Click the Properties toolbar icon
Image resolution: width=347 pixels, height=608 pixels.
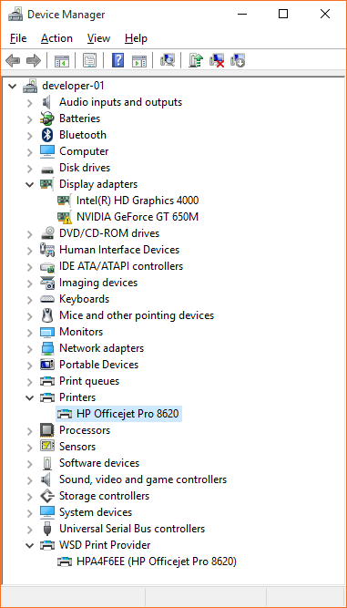click(90, 60)
